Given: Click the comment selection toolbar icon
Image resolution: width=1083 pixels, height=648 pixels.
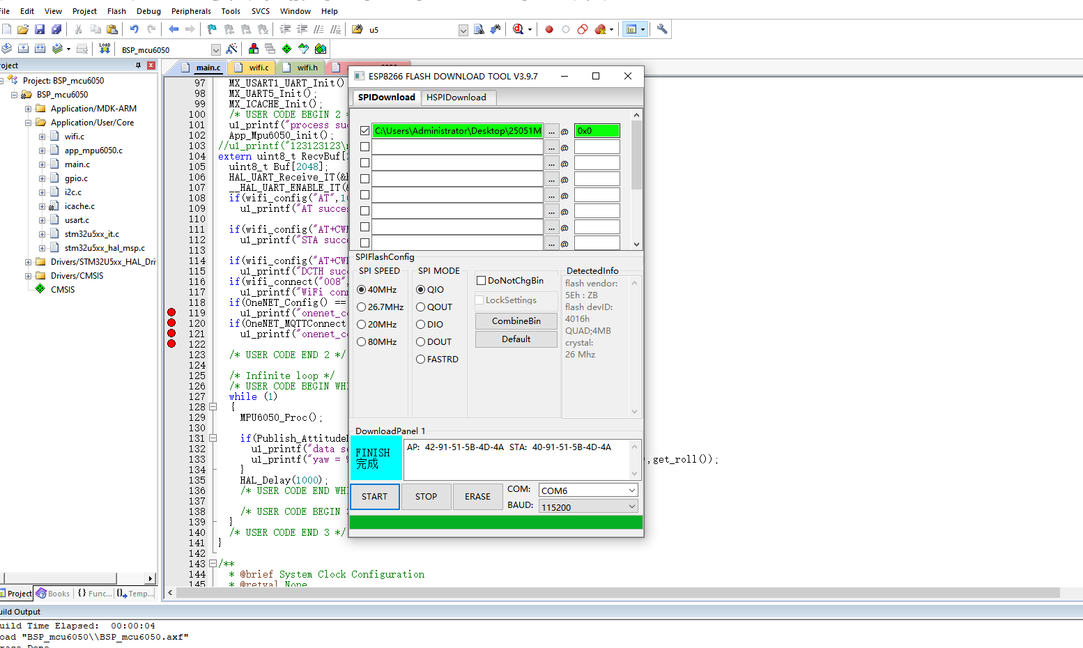Looking at the screenshot, I should tap(318, 29).
